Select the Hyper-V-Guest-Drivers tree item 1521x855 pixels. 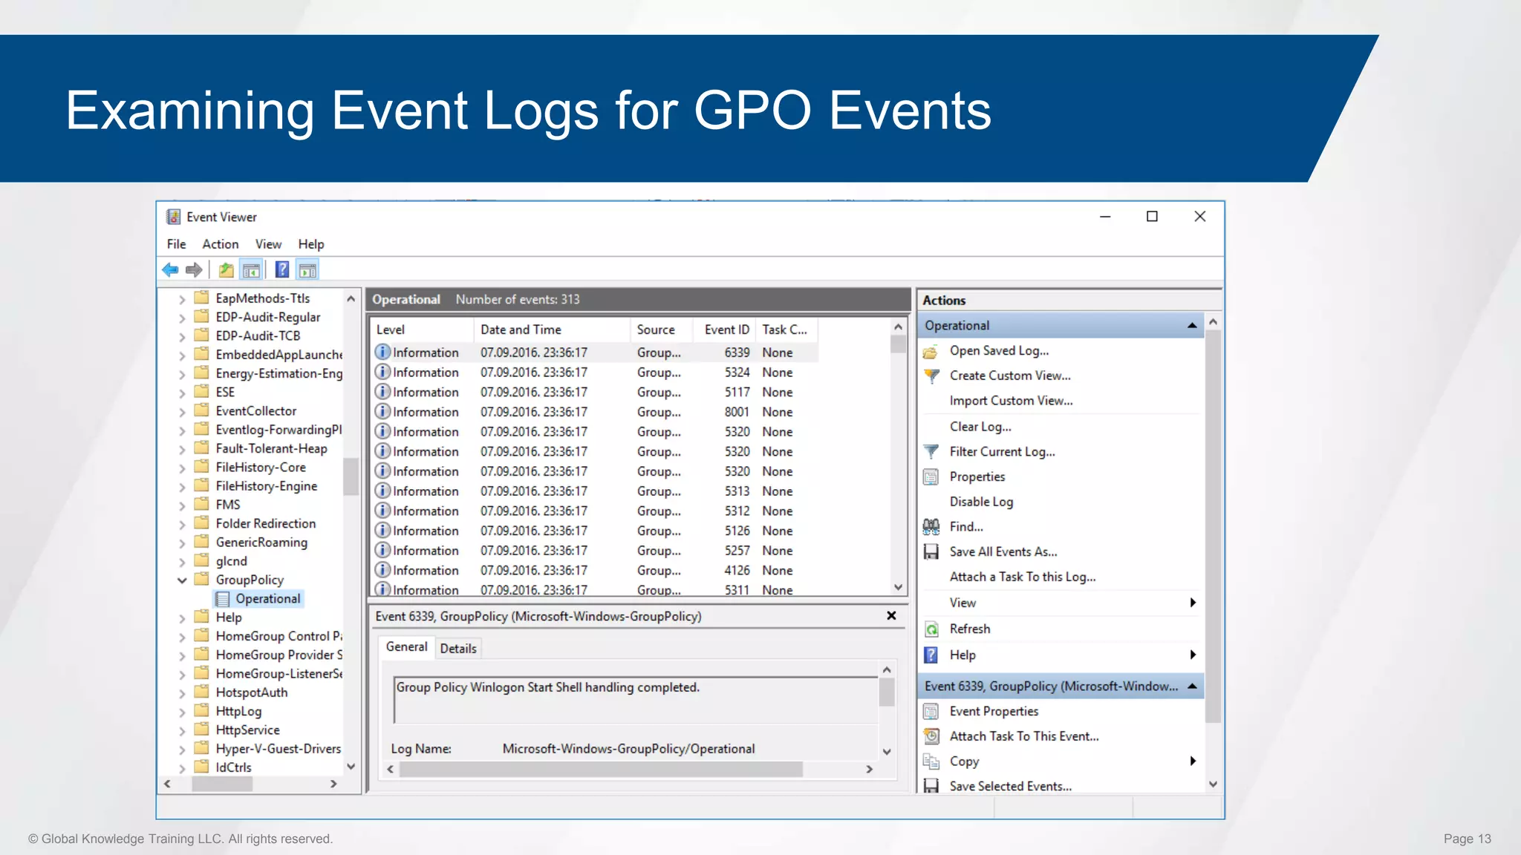tap(278, 749)
